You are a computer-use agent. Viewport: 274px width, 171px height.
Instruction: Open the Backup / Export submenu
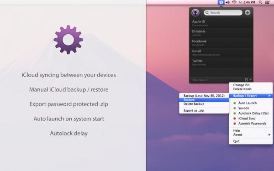click(x=251, y=96)
